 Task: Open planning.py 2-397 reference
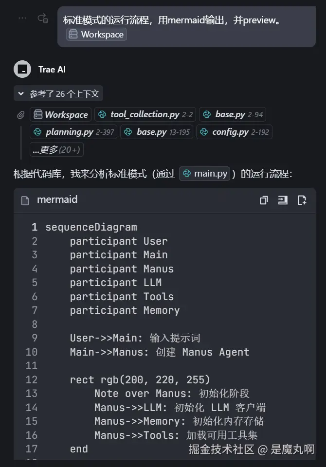73,132
